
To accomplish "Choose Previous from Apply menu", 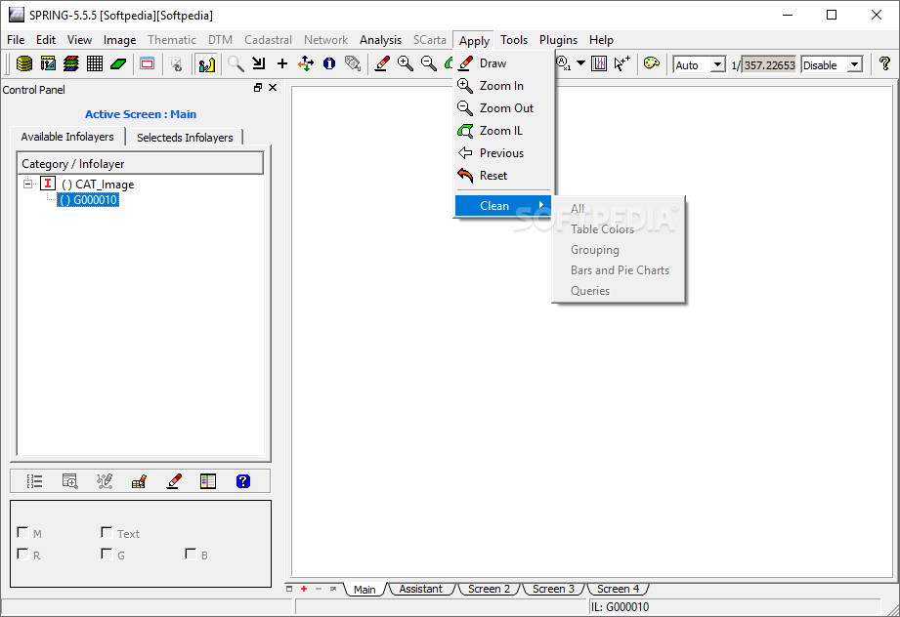I will (x=503, y=153).
